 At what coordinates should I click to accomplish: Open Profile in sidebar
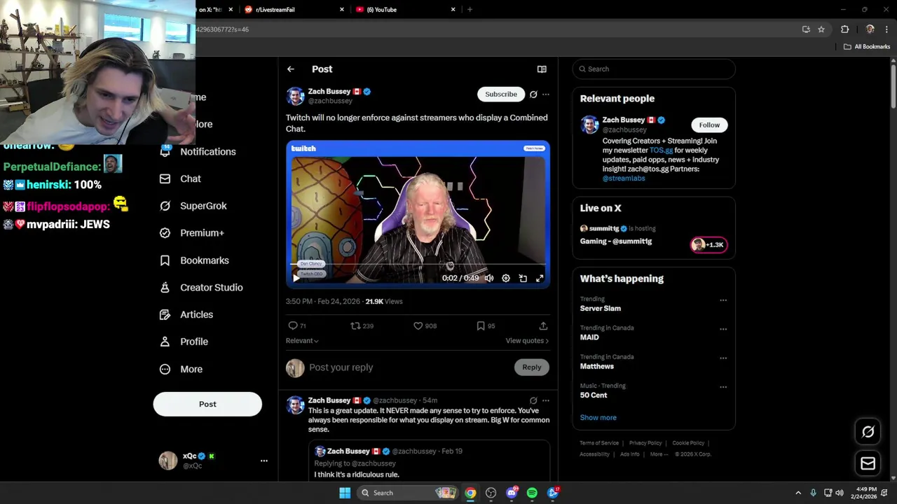point(184,342)
